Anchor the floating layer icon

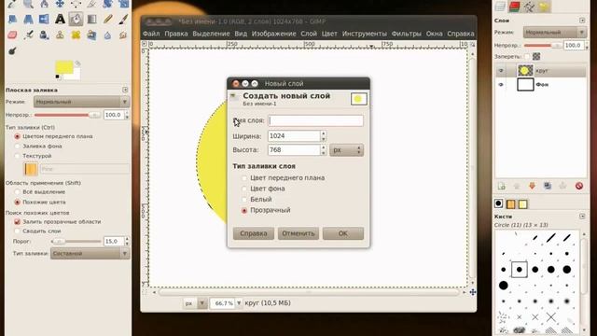[562, 186]
